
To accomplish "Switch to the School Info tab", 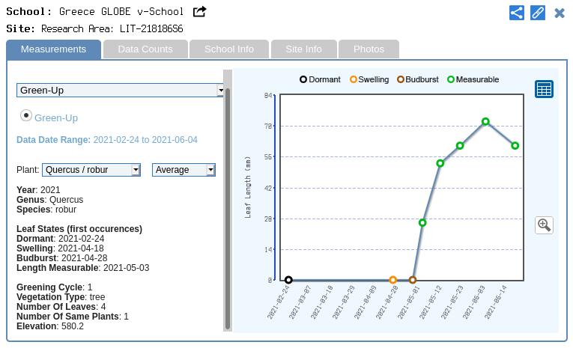I will [x=229, y=49].
